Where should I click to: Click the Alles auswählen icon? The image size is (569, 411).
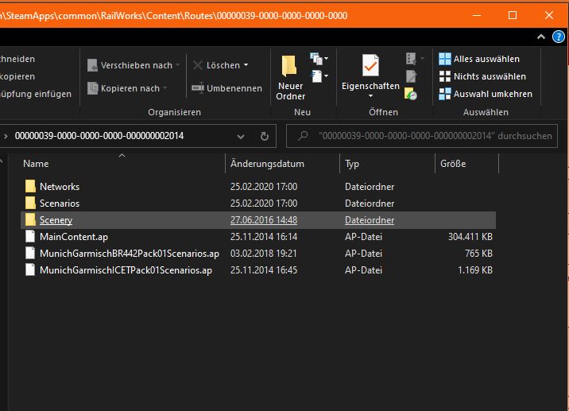(445, 59)
